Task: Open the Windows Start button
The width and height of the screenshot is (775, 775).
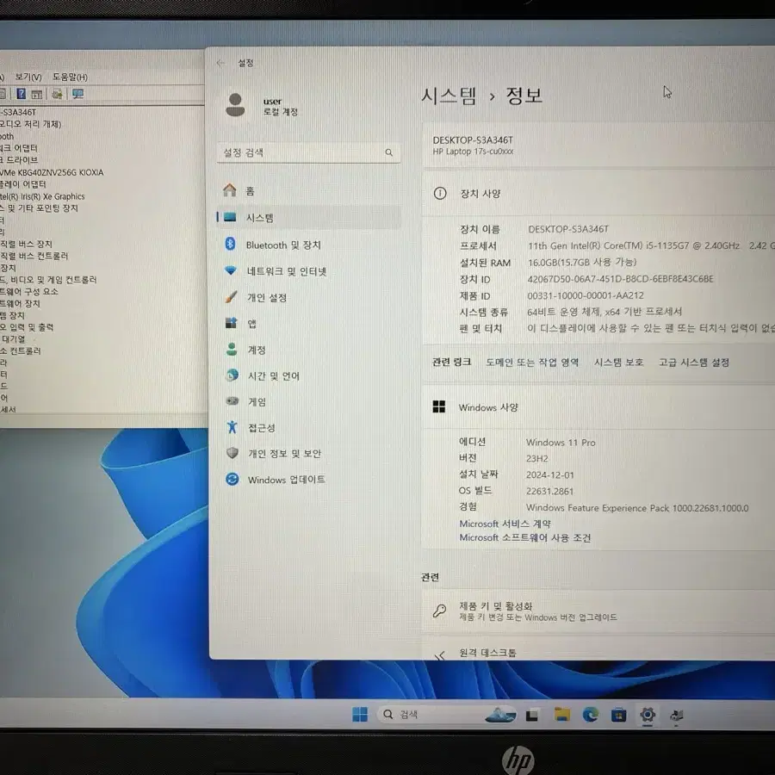Action: click(360, 714)
